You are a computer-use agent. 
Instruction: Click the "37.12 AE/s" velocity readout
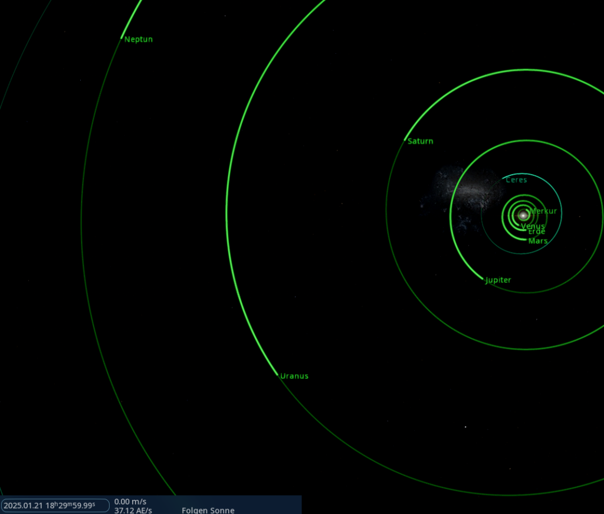coord(133,510)
